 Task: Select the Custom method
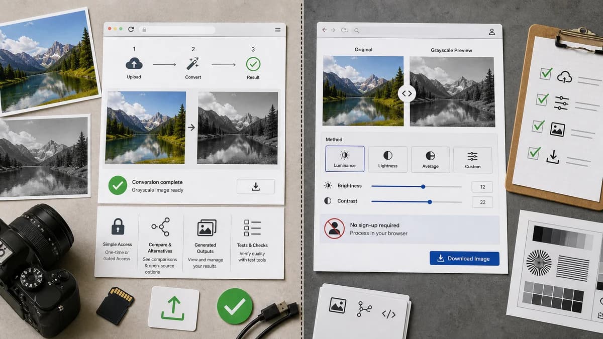click(472, 159)
